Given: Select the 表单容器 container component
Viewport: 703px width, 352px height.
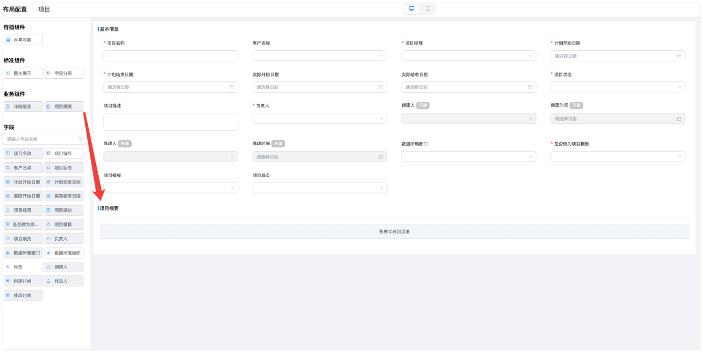Looking at the screenshot, I should click(23, 40).
